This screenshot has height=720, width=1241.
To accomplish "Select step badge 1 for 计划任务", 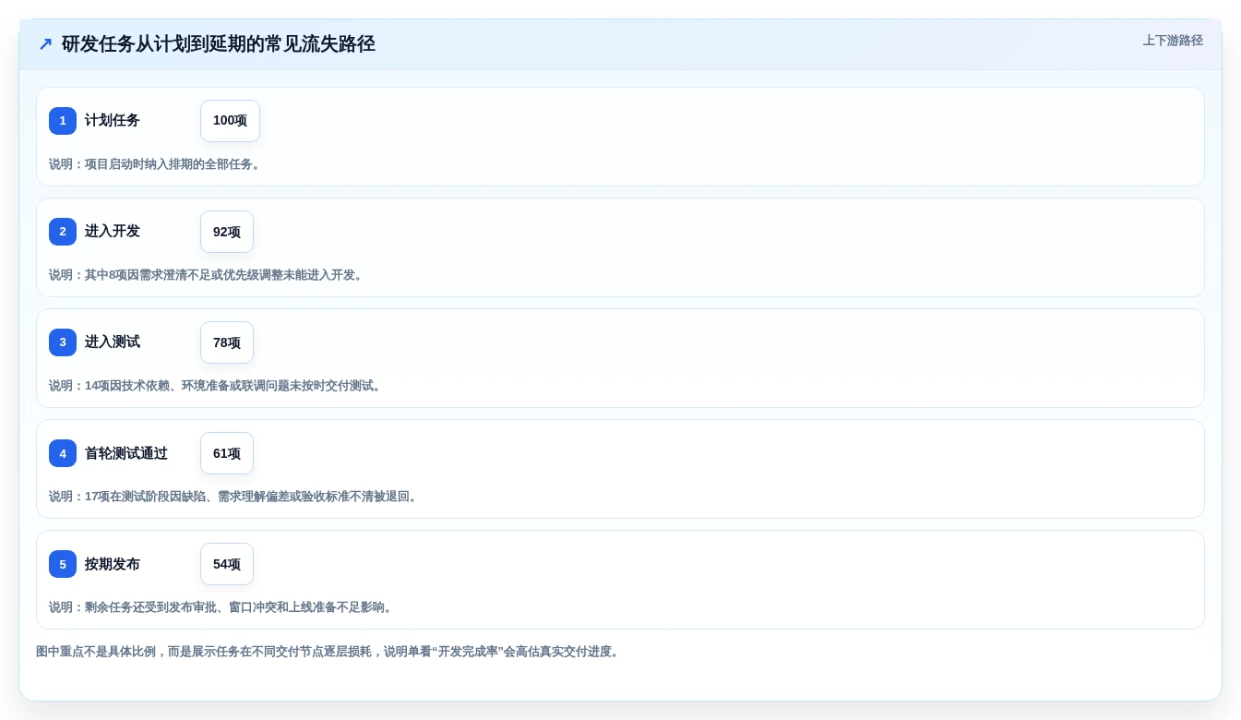I will point(63,121).
